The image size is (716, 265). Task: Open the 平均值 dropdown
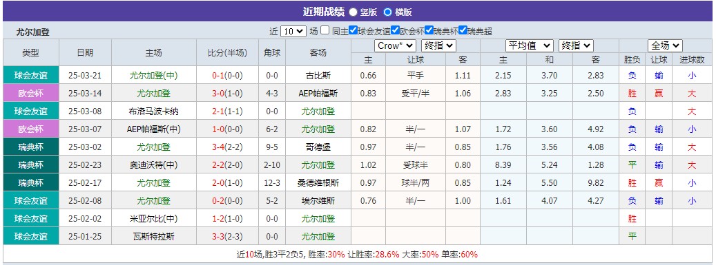click(530, 45)
